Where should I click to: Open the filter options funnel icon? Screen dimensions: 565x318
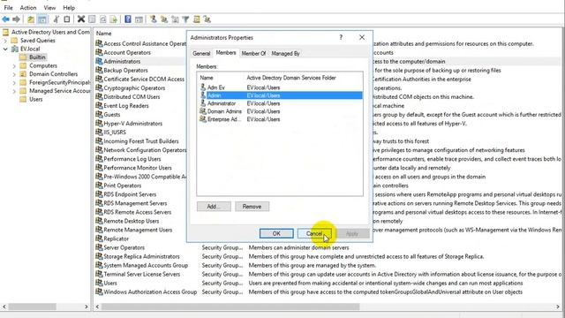point(185,19)
